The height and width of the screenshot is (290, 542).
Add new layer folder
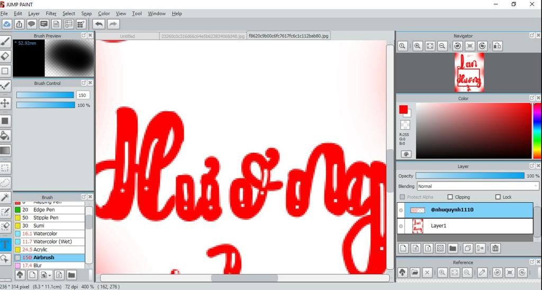pyautogui.click(x=453, y=248)
